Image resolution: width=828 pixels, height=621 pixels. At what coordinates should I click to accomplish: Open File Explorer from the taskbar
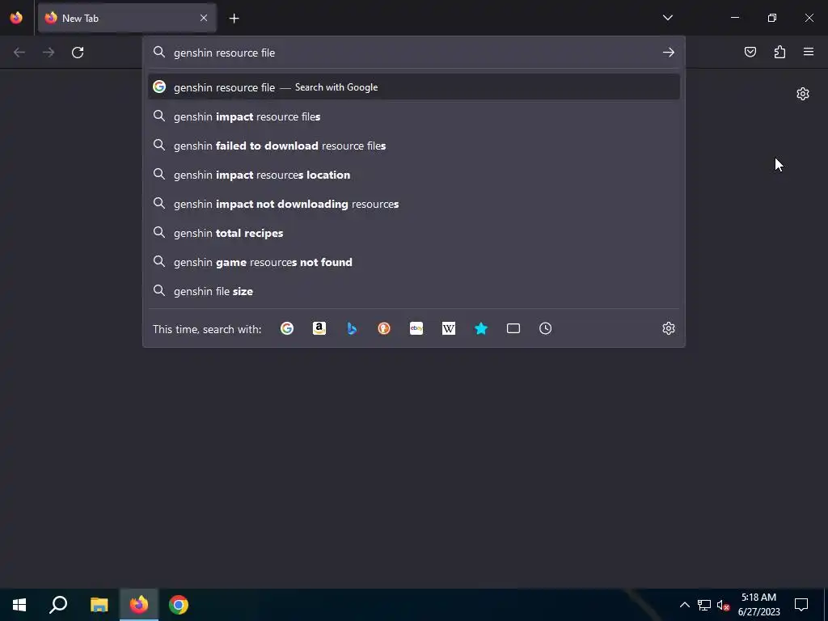[x=99, y=605]
